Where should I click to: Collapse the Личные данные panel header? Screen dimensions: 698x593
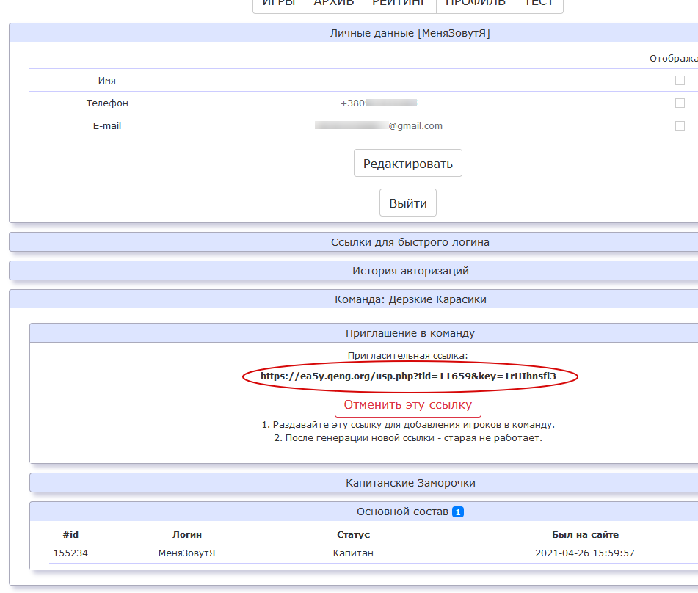tap(410, 33)
